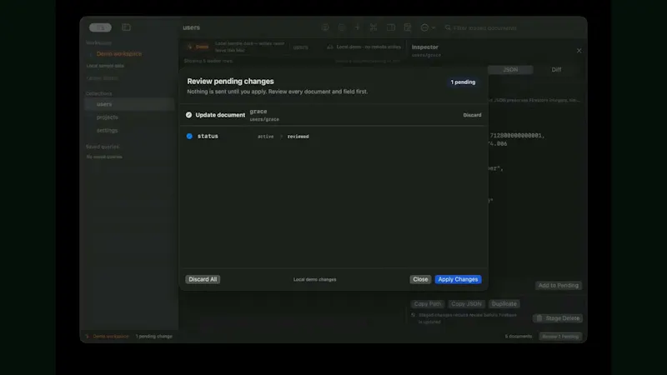667x375 pixels.
Task: Click the plus icon in the toolbar
Action: [358, 27]
